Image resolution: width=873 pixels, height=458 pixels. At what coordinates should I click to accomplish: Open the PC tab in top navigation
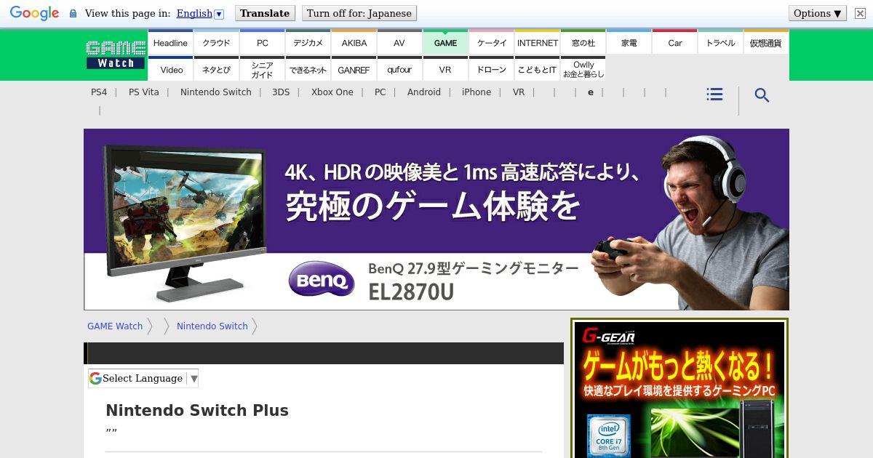262,42
